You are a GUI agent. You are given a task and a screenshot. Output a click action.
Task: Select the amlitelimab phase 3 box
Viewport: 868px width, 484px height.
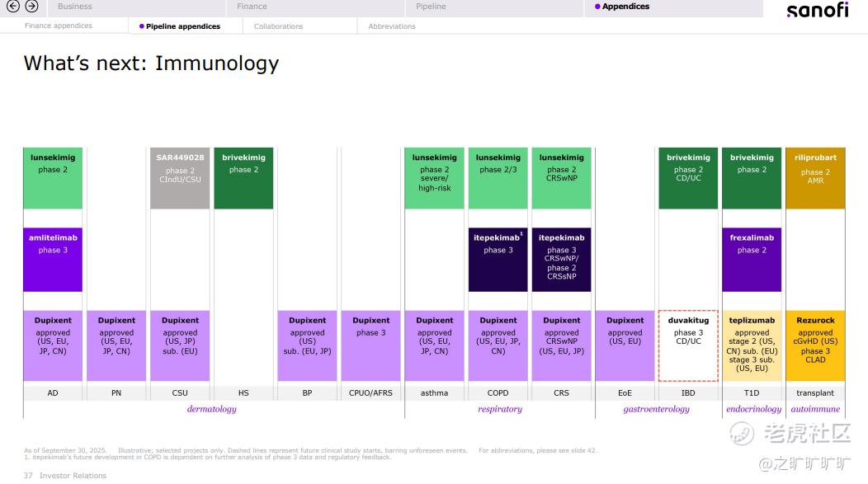pos(53,260)
